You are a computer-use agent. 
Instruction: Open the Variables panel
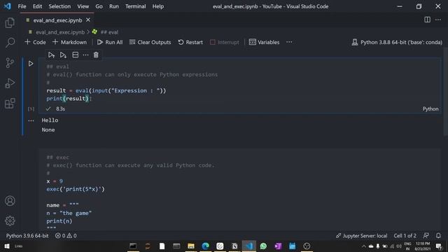click(265, 42)
